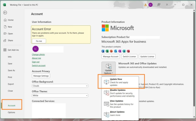Select Save in the sidebar
Screen dimensions: 196x121
point(10,63)
